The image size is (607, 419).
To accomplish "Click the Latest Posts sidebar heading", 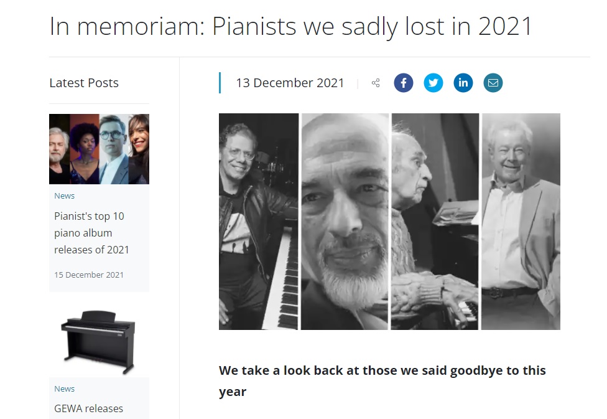I will (84, 83).
